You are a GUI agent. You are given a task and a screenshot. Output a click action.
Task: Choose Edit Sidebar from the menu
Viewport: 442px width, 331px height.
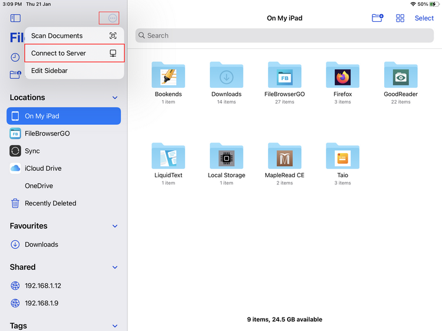pyautogui.click(x=74, y=71)
